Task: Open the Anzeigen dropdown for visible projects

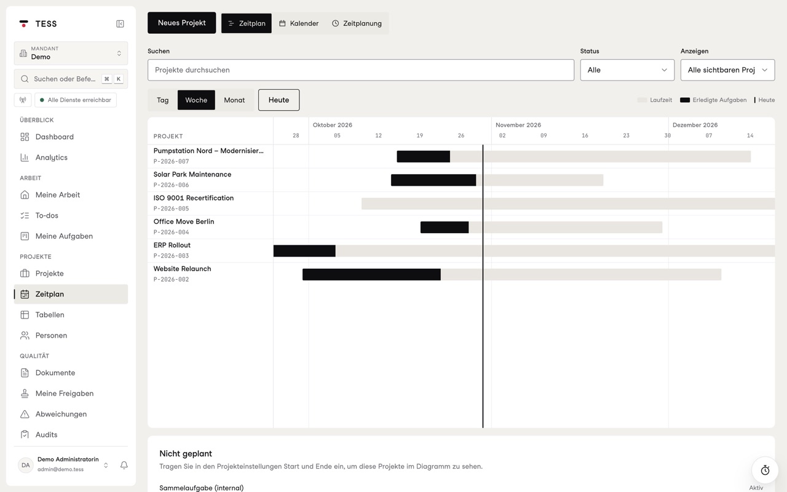Action: point(727,70)
